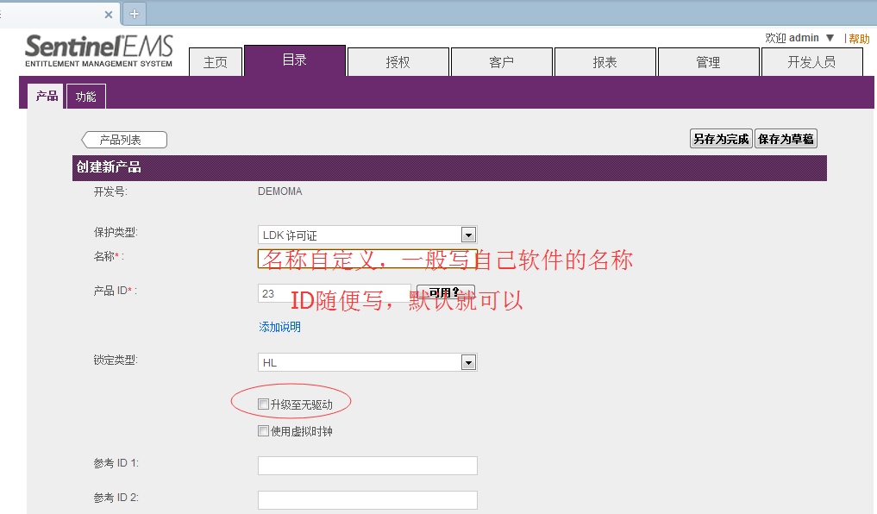Go back via 产品列表 button
The image size is (877, 514).
pyautogui.click(x=123, y=140)
